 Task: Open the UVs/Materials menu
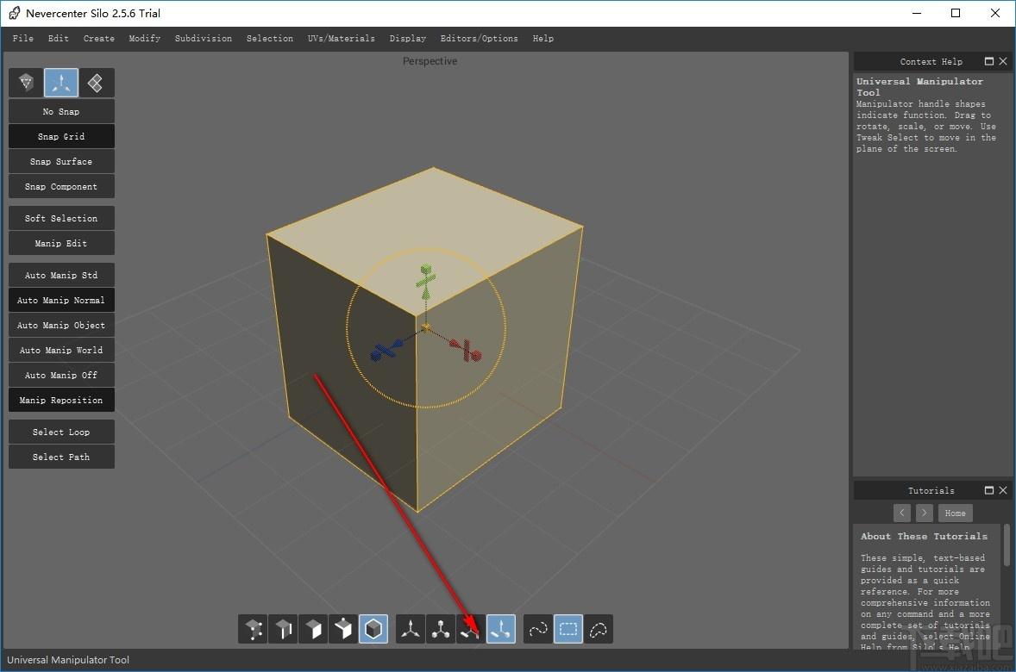342,38
